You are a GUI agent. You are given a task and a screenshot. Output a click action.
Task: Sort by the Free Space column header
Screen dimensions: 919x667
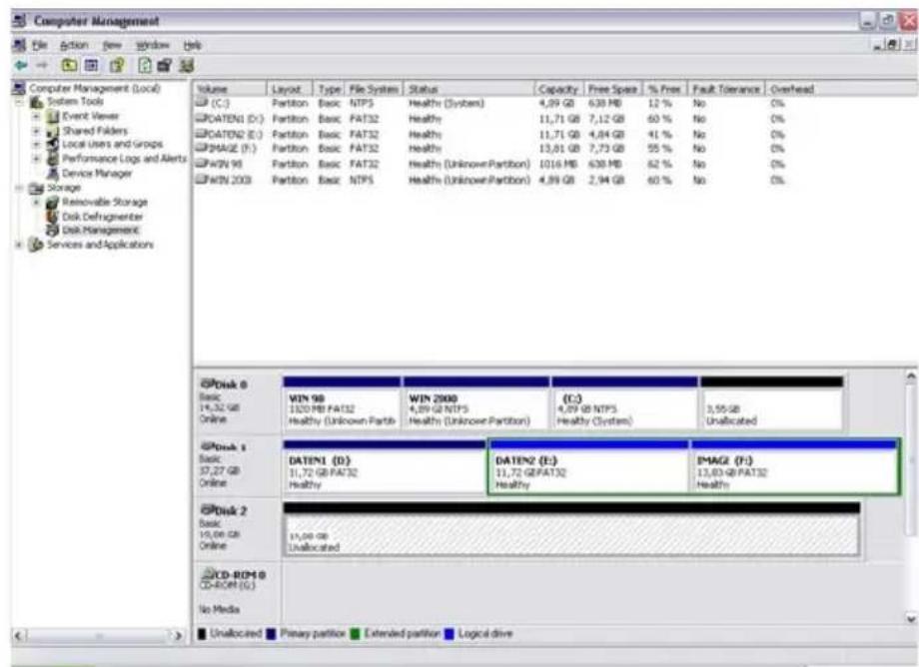click(613, 89)
